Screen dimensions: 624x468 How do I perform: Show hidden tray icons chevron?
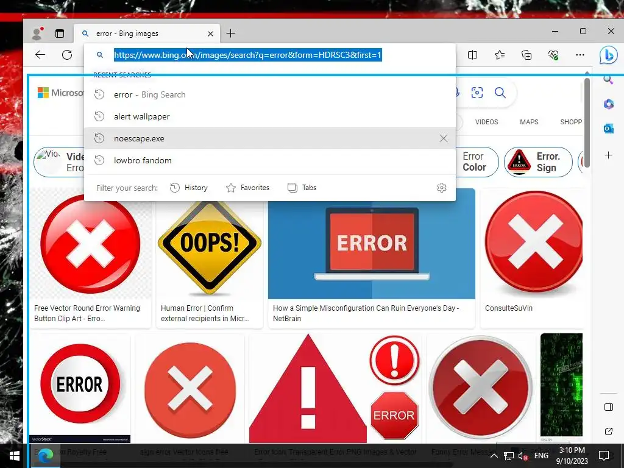coord(494,456)
